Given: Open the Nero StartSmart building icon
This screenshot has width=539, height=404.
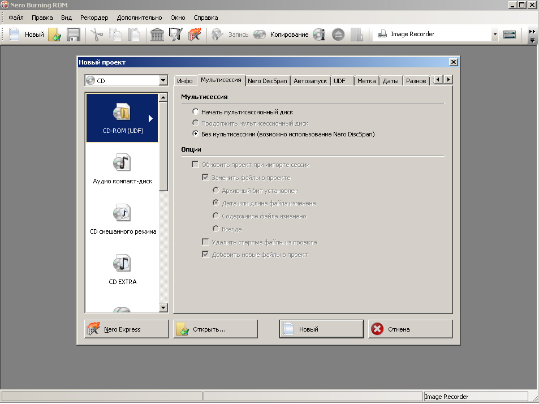Looking at the screenshot, I should pyautogui.click(x=157, y=35).
